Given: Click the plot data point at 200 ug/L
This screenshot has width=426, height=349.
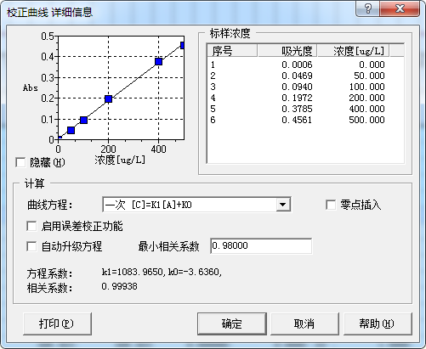Looking at the screenshot, I should point(108,99).
